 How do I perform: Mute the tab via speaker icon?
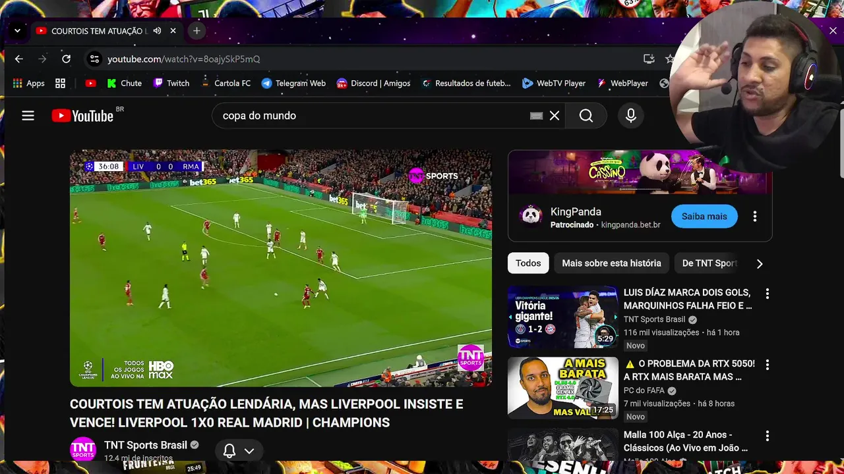[x=157, y=31]
